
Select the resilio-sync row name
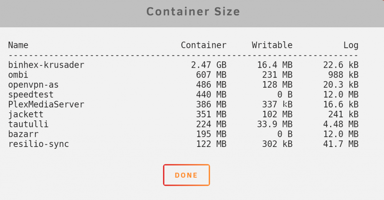tap(38, 144)
